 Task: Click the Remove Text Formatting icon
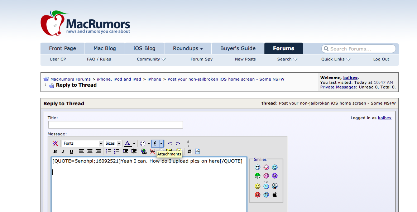pos(55,143)
